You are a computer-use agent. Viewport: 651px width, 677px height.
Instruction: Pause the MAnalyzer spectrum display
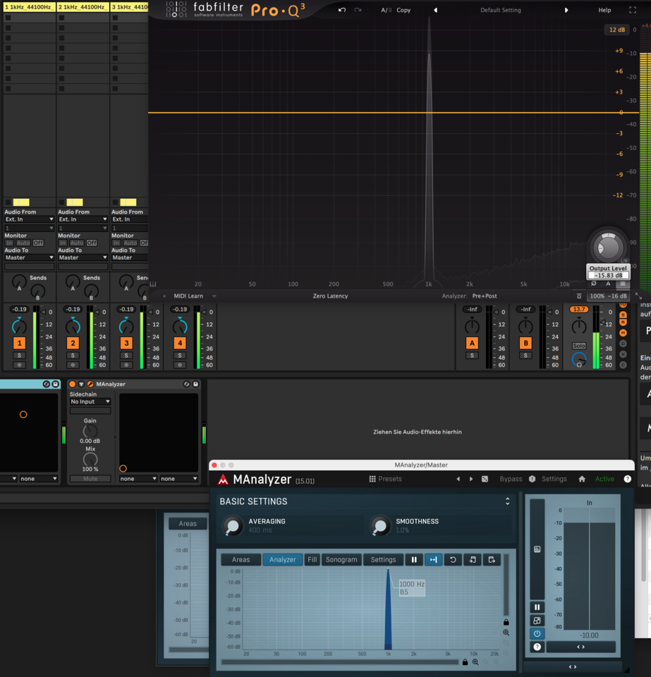pyautogui.click(x=414, y=559)
